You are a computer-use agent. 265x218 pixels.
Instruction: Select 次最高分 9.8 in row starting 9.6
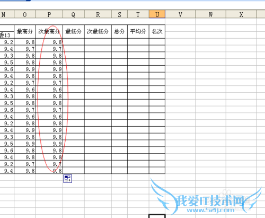coord(49,150)
